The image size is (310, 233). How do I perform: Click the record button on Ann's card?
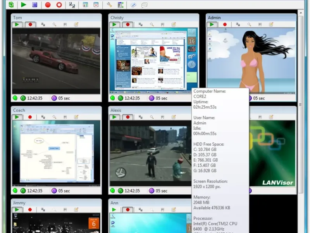tap(127, 209)
